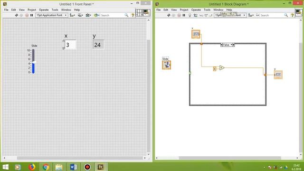Go to the next case via right arrow
304x171 pixels.
tap(234, 45)
